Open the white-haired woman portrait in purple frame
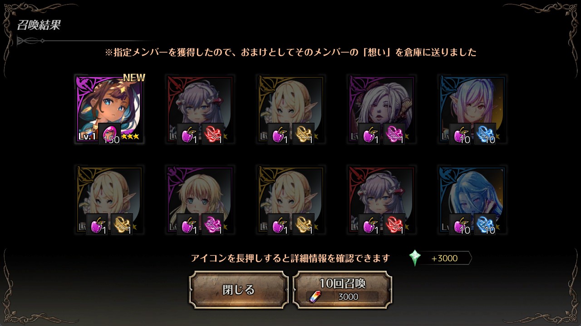The image size is (581, 326). (x=381, y=109)
